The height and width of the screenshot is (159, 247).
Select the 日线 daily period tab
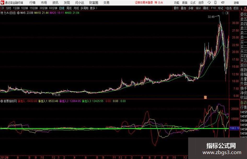pos(62,8)
